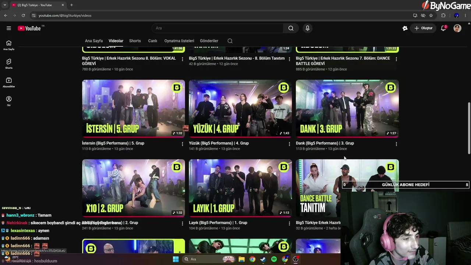Viewport: 471px width, 265px height.
Task: Open options menu for İstersin 5. Grup video
Action: point(182,144)
